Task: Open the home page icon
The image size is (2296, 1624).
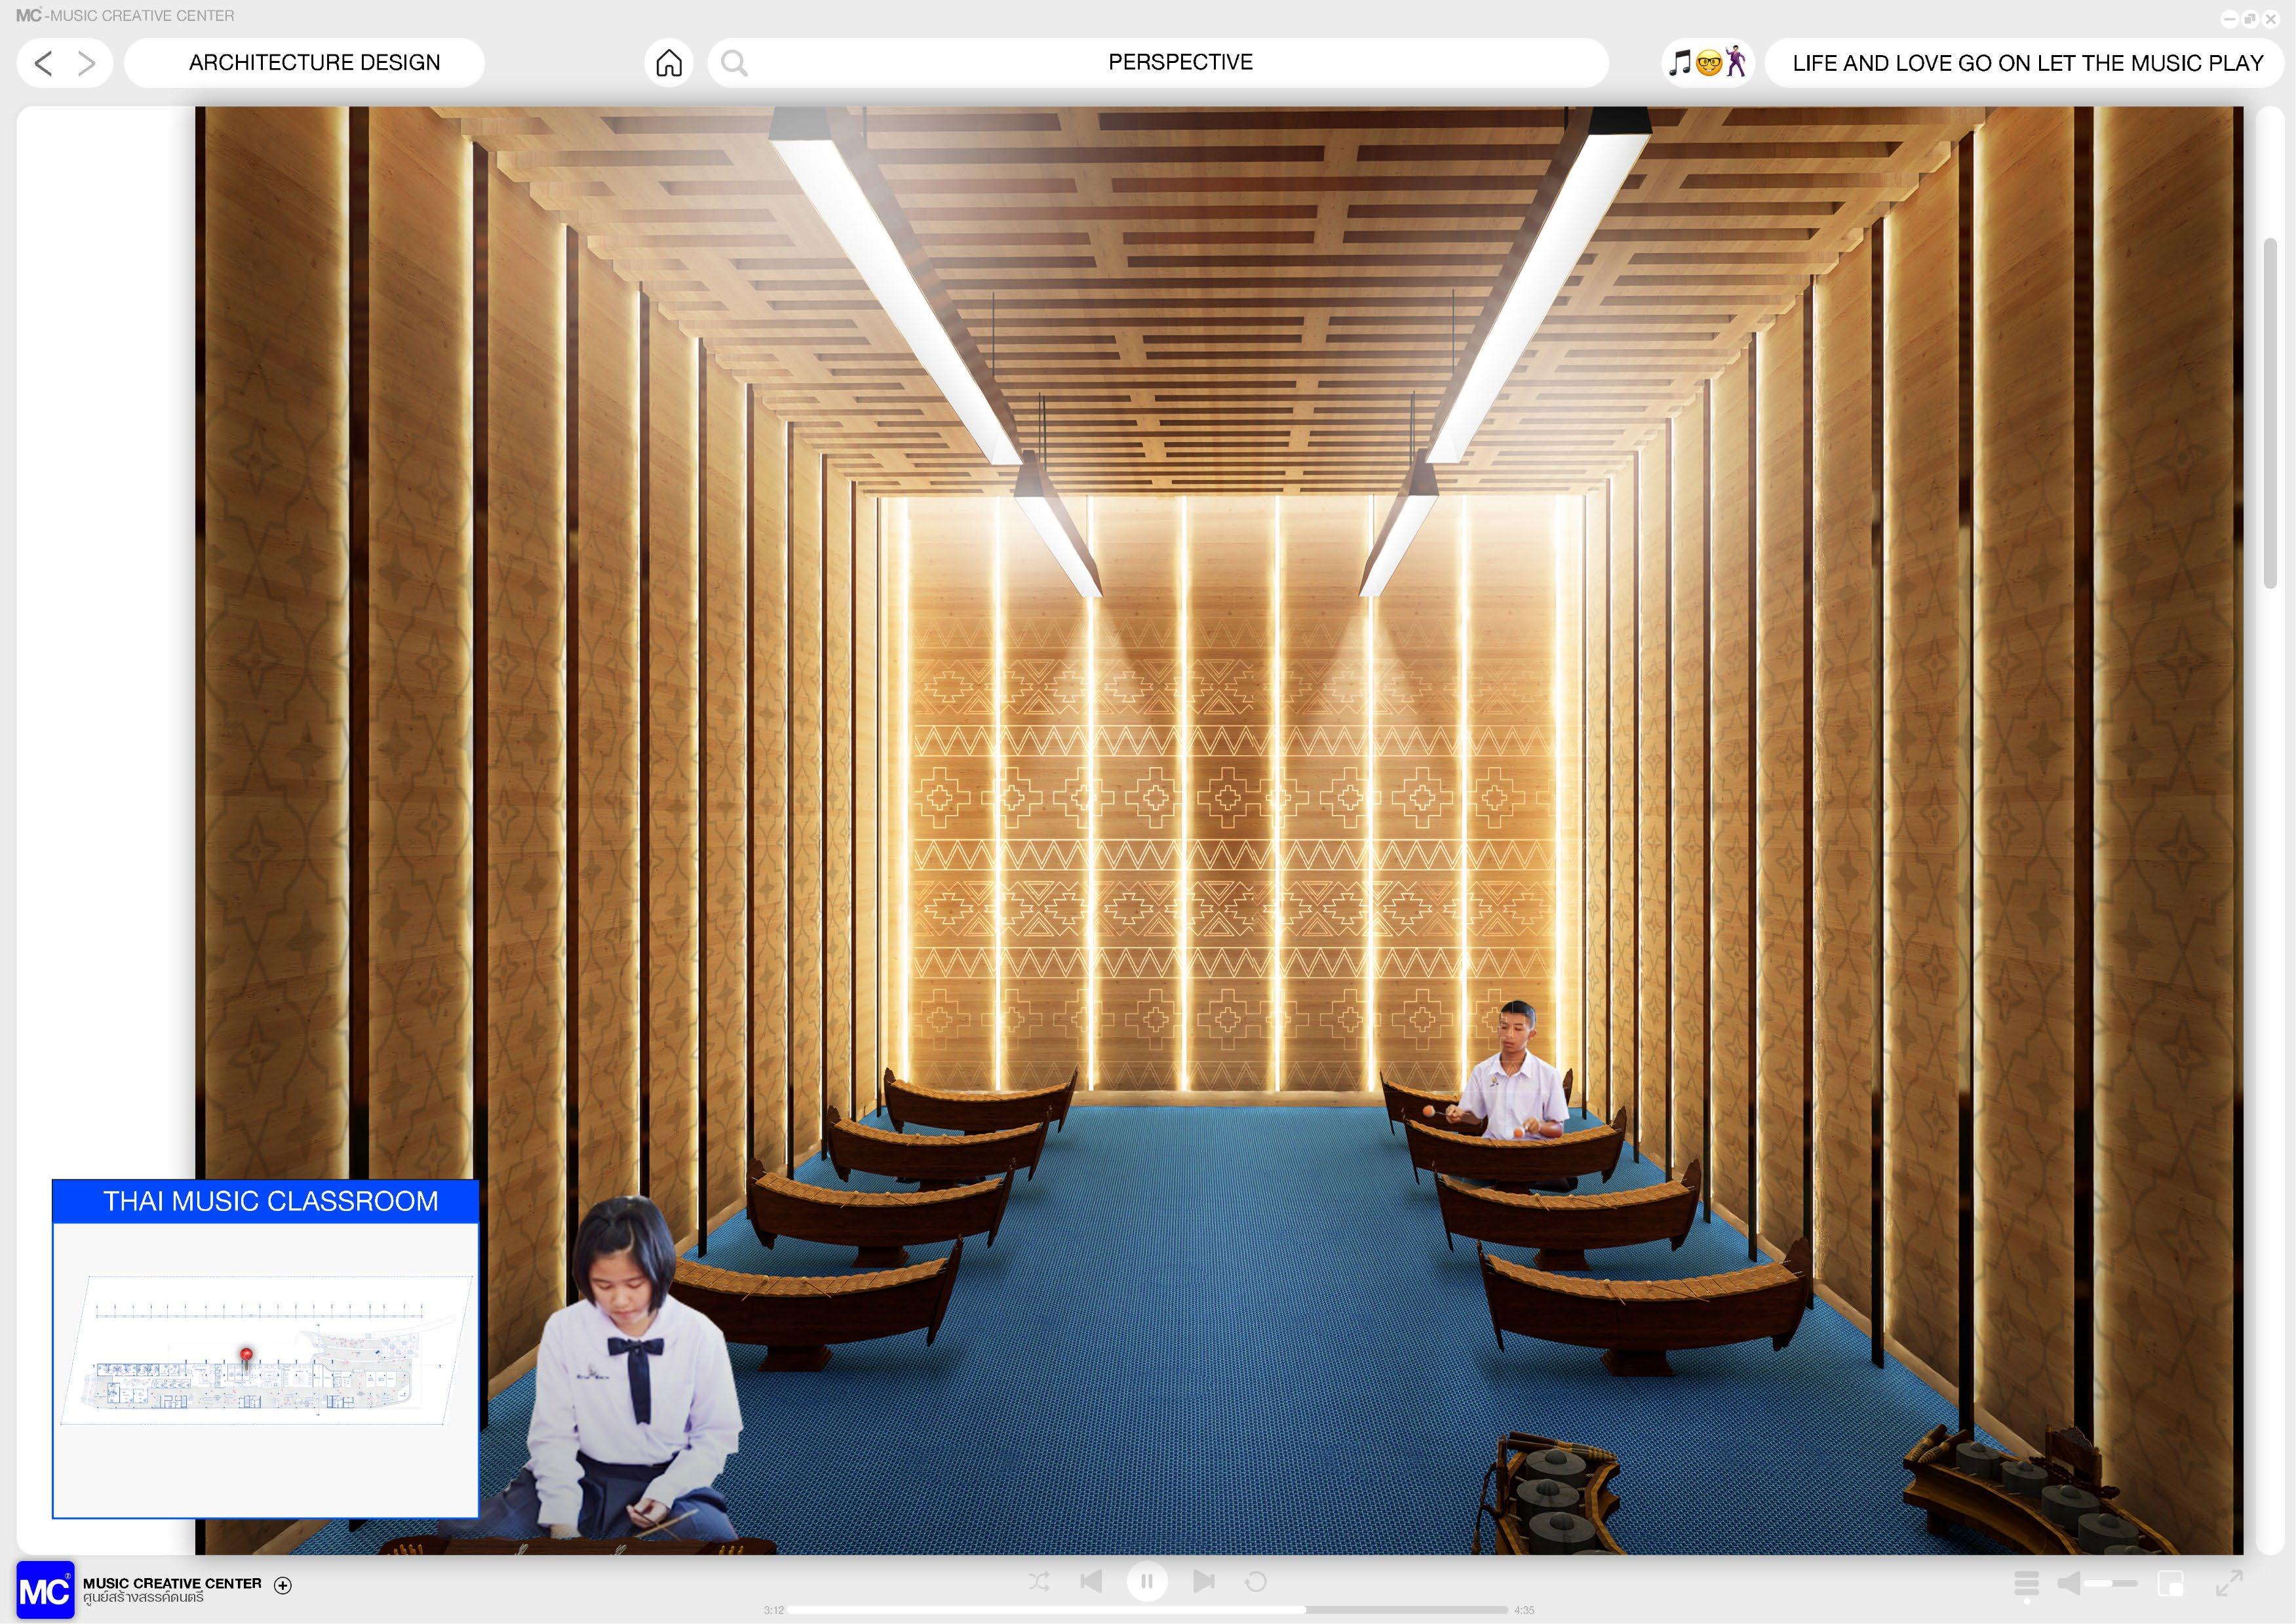Action: pyautogui.click(x=669, y=63)
